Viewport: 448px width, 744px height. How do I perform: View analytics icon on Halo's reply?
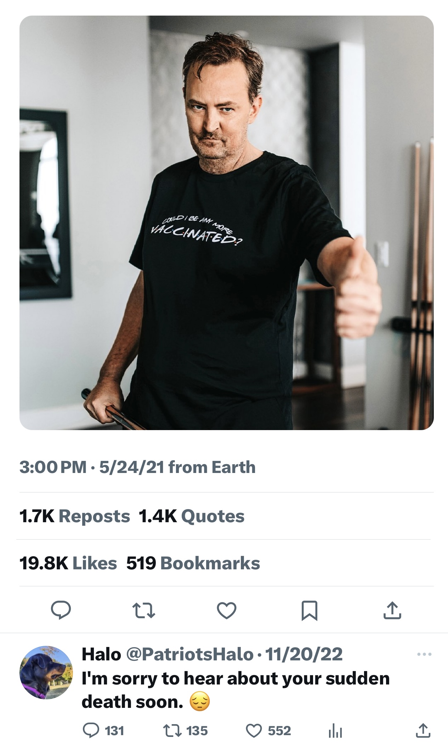335,731
